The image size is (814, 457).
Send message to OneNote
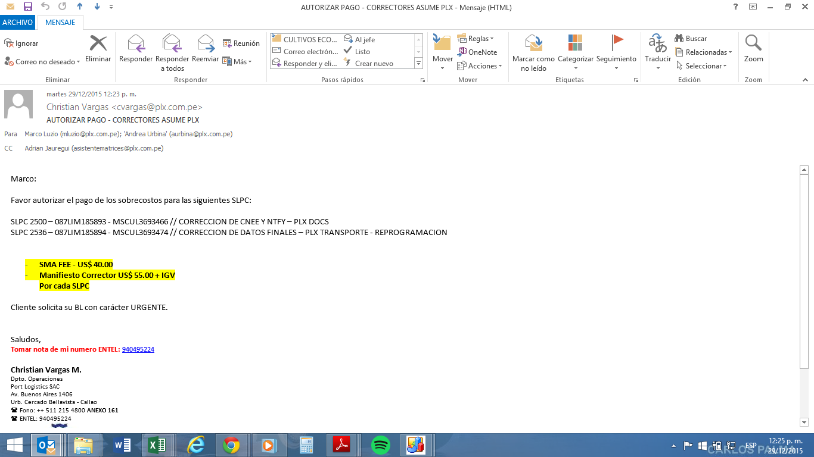pos(477,52)
